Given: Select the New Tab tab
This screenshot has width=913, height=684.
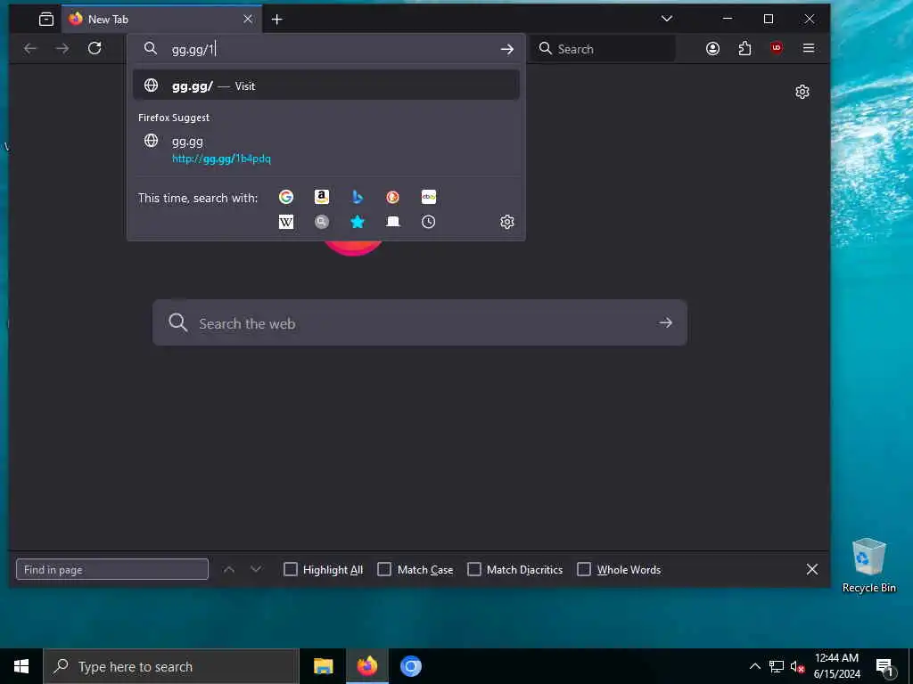Looking at the screenshot, I should [161, 20].
